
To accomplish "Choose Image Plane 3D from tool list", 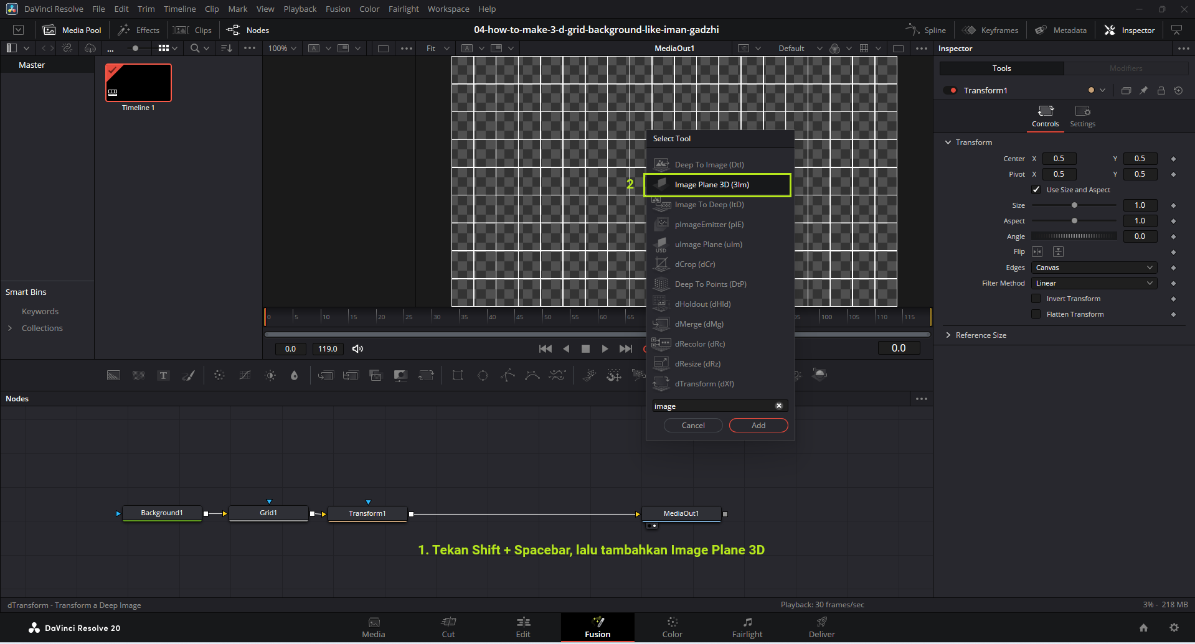I will (712, 185).
